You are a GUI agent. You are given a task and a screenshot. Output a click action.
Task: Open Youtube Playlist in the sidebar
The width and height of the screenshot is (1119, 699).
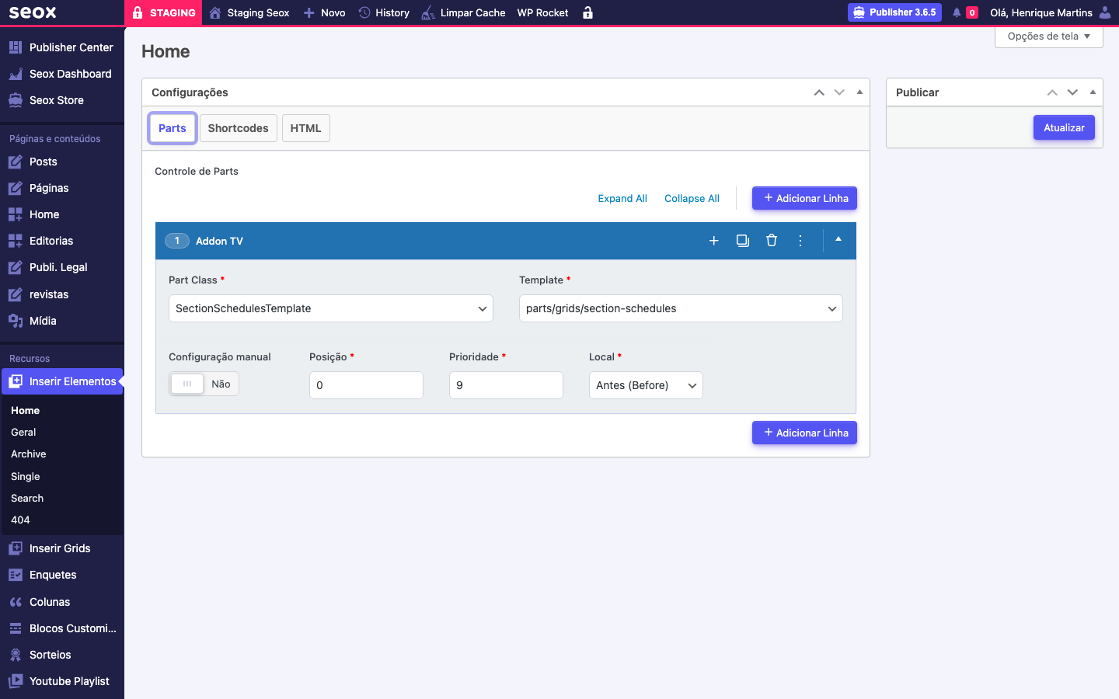(62, 681)
